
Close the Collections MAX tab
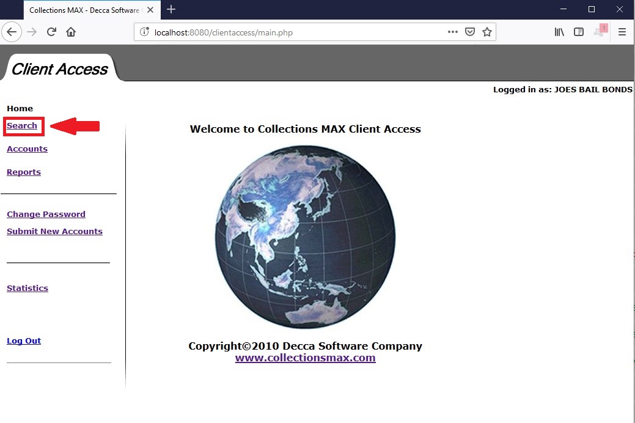pyautogui.click(x=150, y=10)
